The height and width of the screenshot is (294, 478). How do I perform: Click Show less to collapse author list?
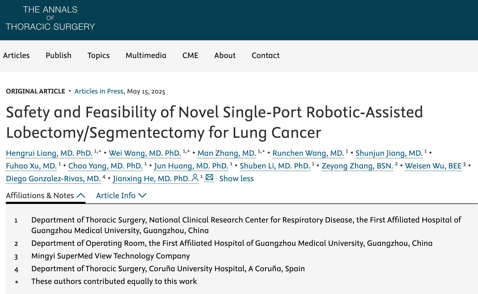coord(236,179)
